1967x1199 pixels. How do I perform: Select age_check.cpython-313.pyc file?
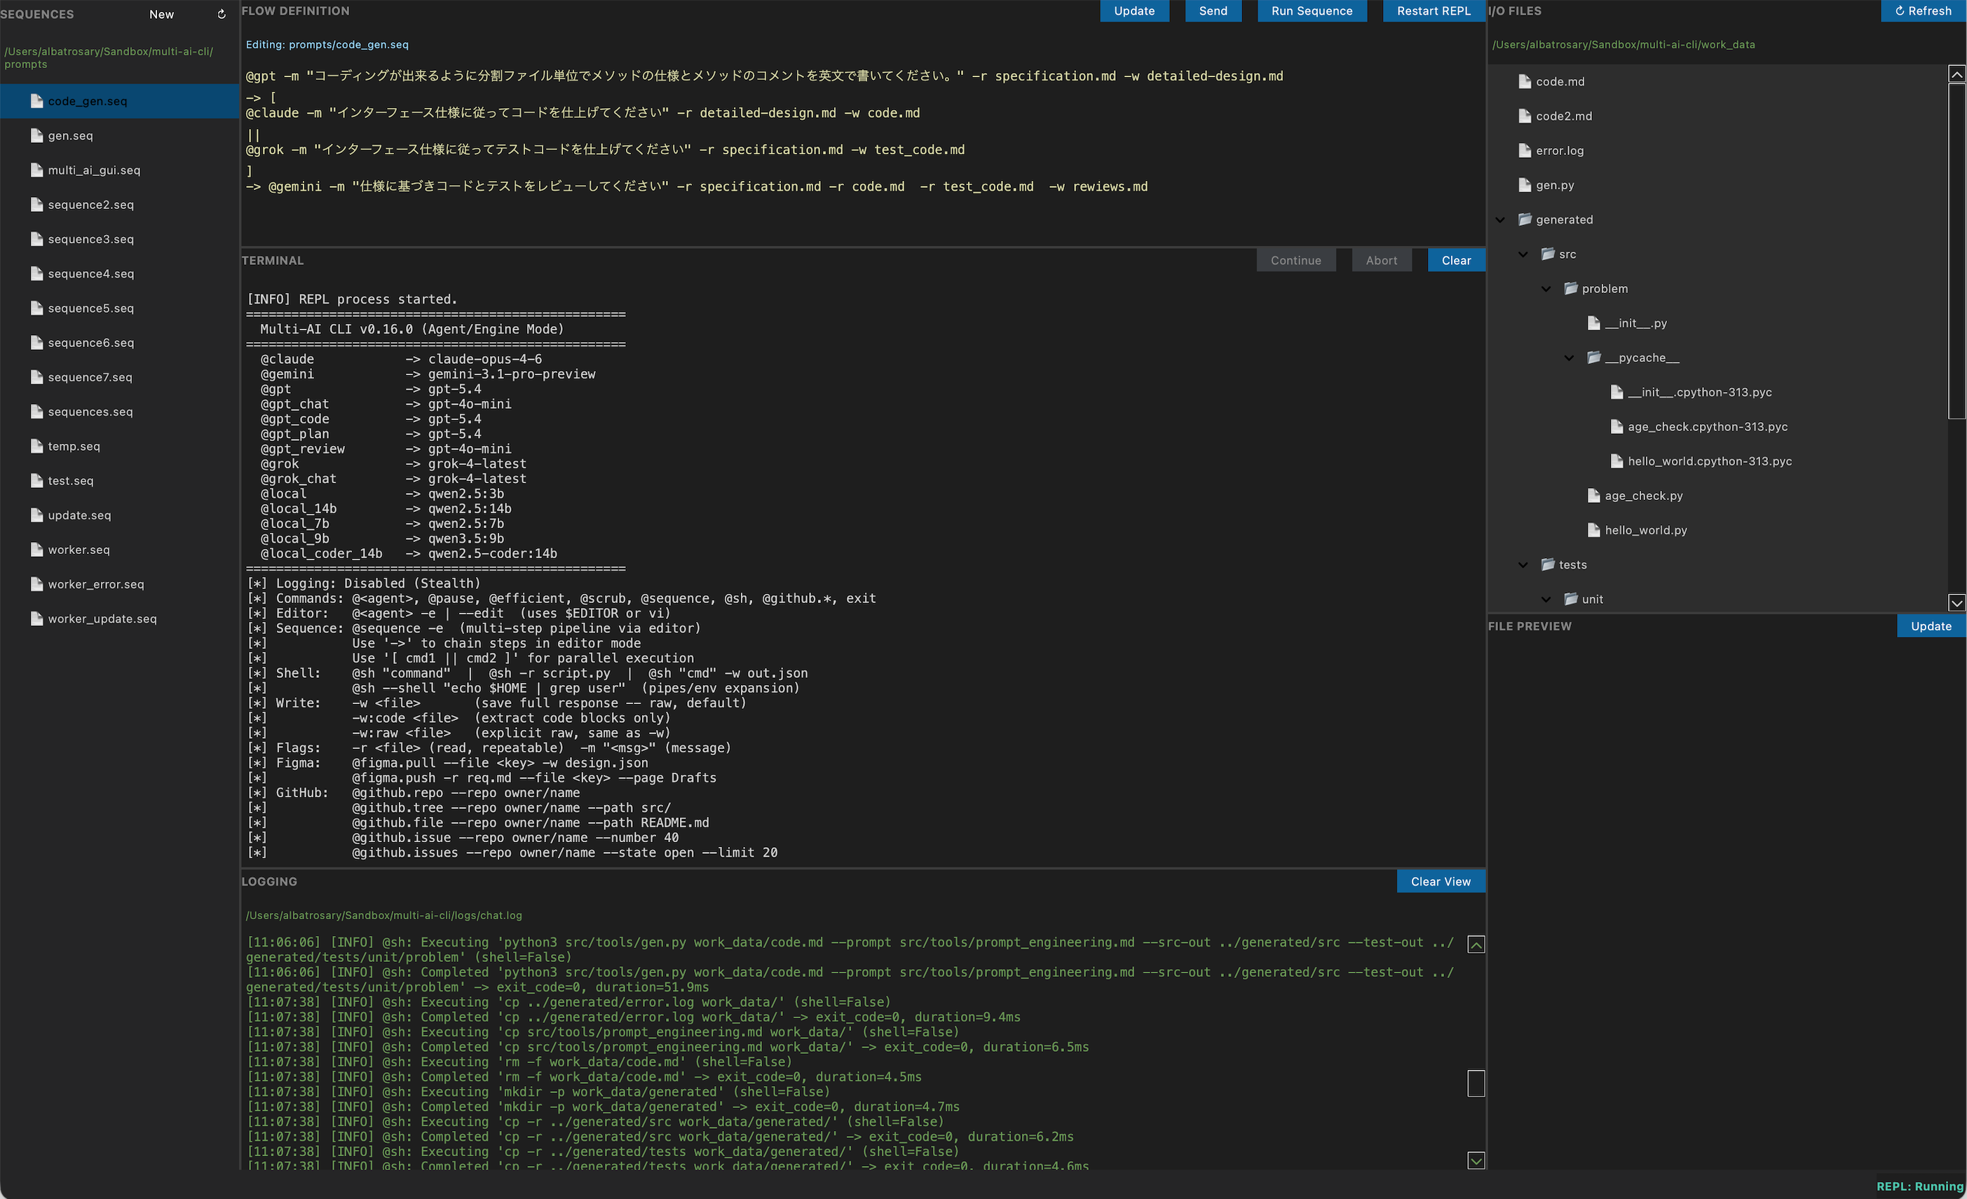pos(1716,426)
